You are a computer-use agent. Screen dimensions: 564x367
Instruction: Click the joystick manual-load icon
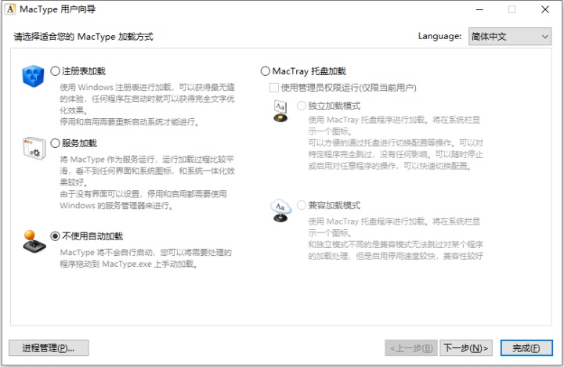pos(34,241)
